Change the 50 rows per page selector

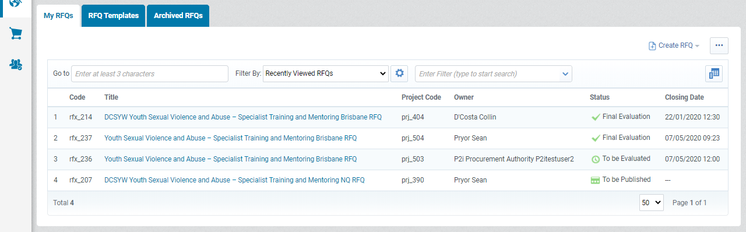652,202
